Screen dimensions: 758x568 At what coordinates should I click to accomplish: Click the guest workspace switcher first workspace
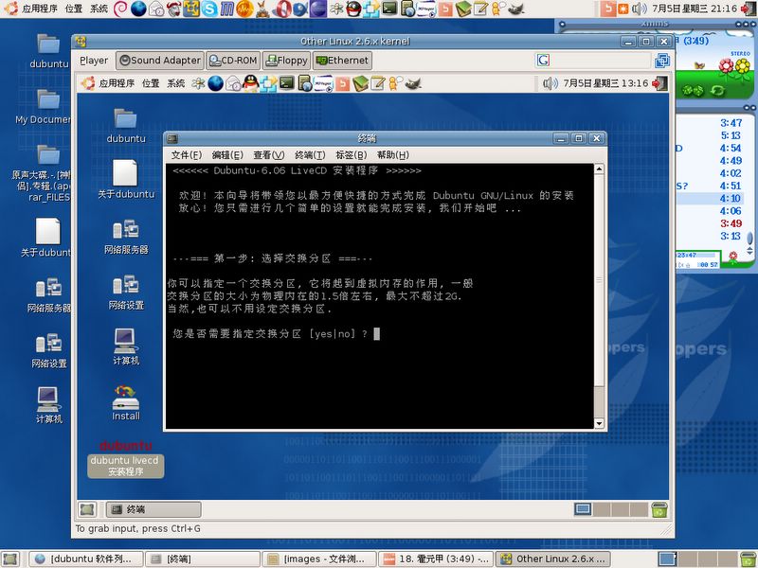pos(583,509)
